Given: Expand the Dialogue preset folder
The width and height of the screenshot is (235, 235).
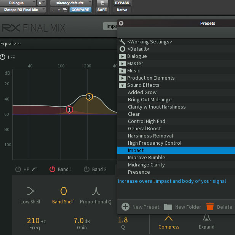Looking at the screenshot, I should click(x=122, y=56).
